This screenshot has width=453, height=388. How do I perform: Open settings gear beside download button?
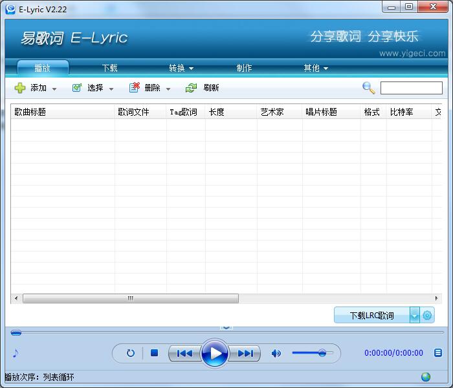pyautogui.click(x=427, y=316)
